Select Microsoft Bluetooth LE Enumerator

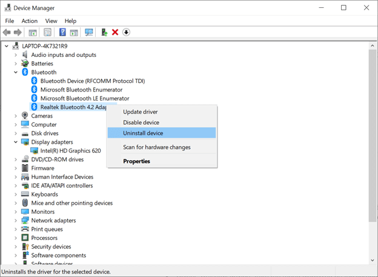click(85, 98)
